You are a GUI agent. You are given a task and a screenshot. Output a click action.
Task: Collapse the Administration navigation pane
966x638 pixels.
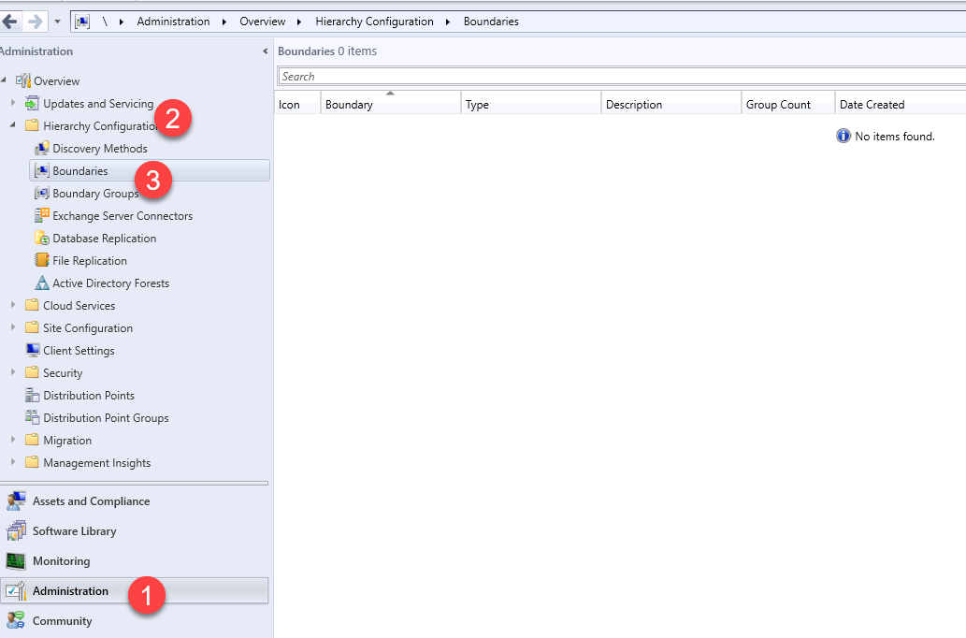pos(266,51)
